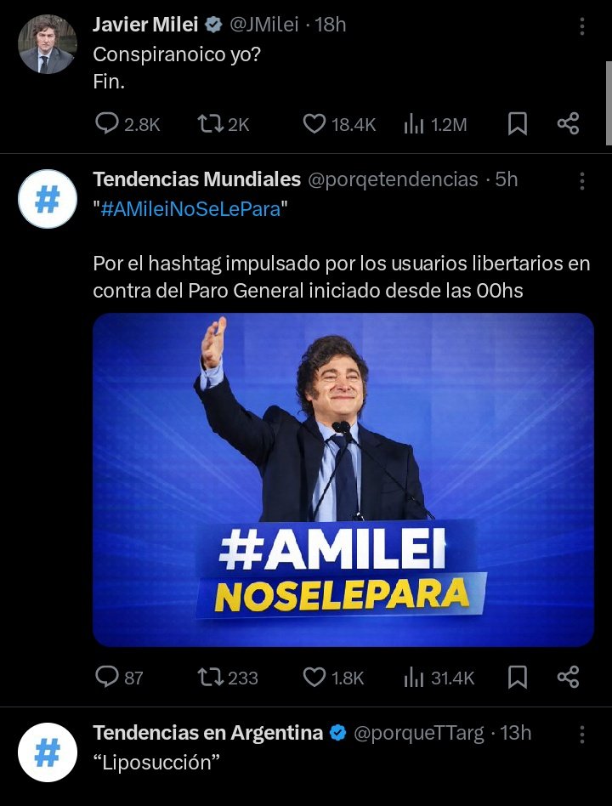Reply to the Conspiranoico tweet
Image resolution: width=612 pixels, height=806 pixels.
107,124
